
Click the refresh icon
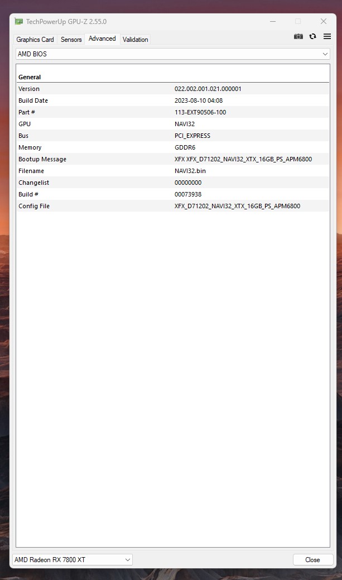[x=313, y=36]
